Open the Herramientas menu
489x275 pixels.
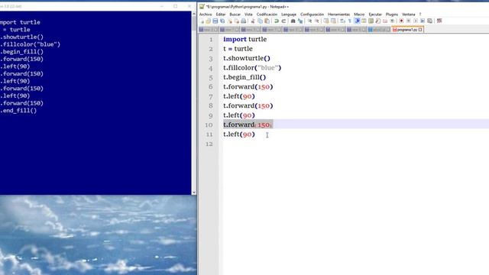coord(339,15)
